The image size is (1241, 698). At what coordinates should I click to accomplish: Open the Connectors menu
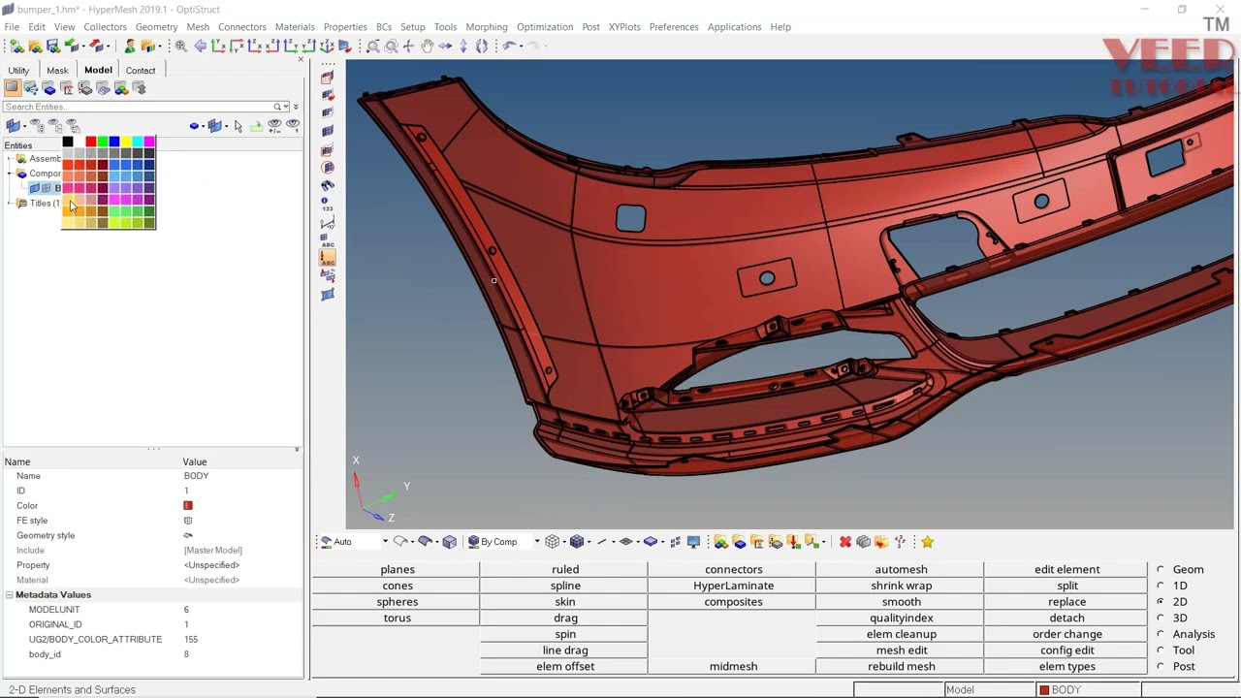[242, 27]
